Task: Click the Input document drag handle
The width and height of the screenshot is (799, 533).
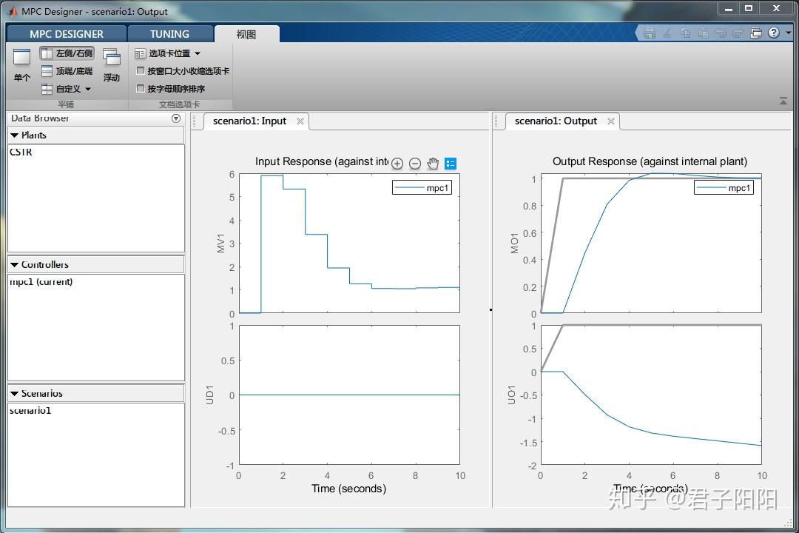Action: coord(194,121)
